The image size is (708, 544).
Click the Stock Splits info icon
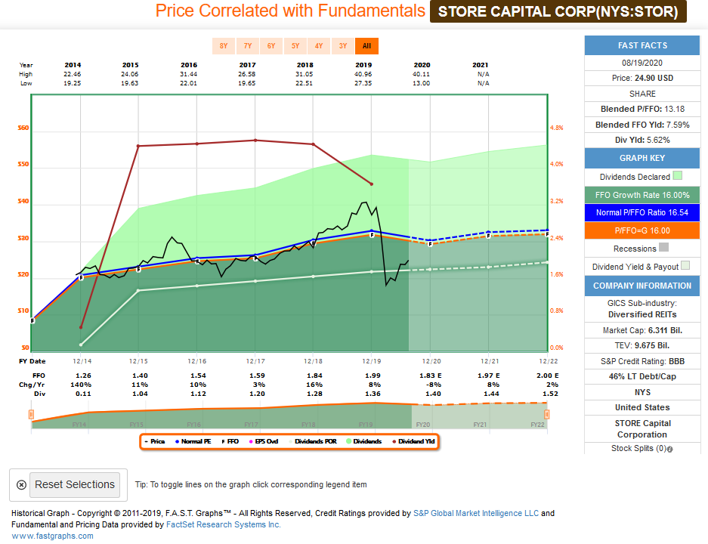670,450
